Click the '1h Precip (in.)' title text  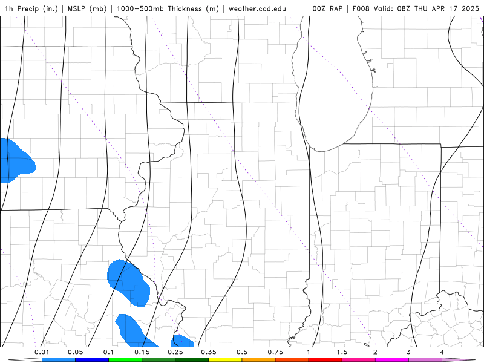[x=31, y=8]
